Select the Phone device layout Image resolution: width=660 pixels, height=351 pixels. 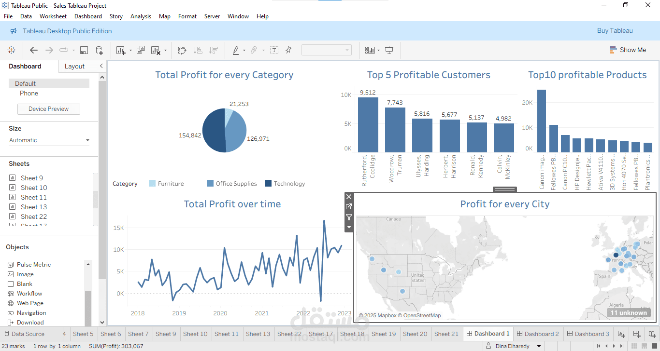[29, 94]
